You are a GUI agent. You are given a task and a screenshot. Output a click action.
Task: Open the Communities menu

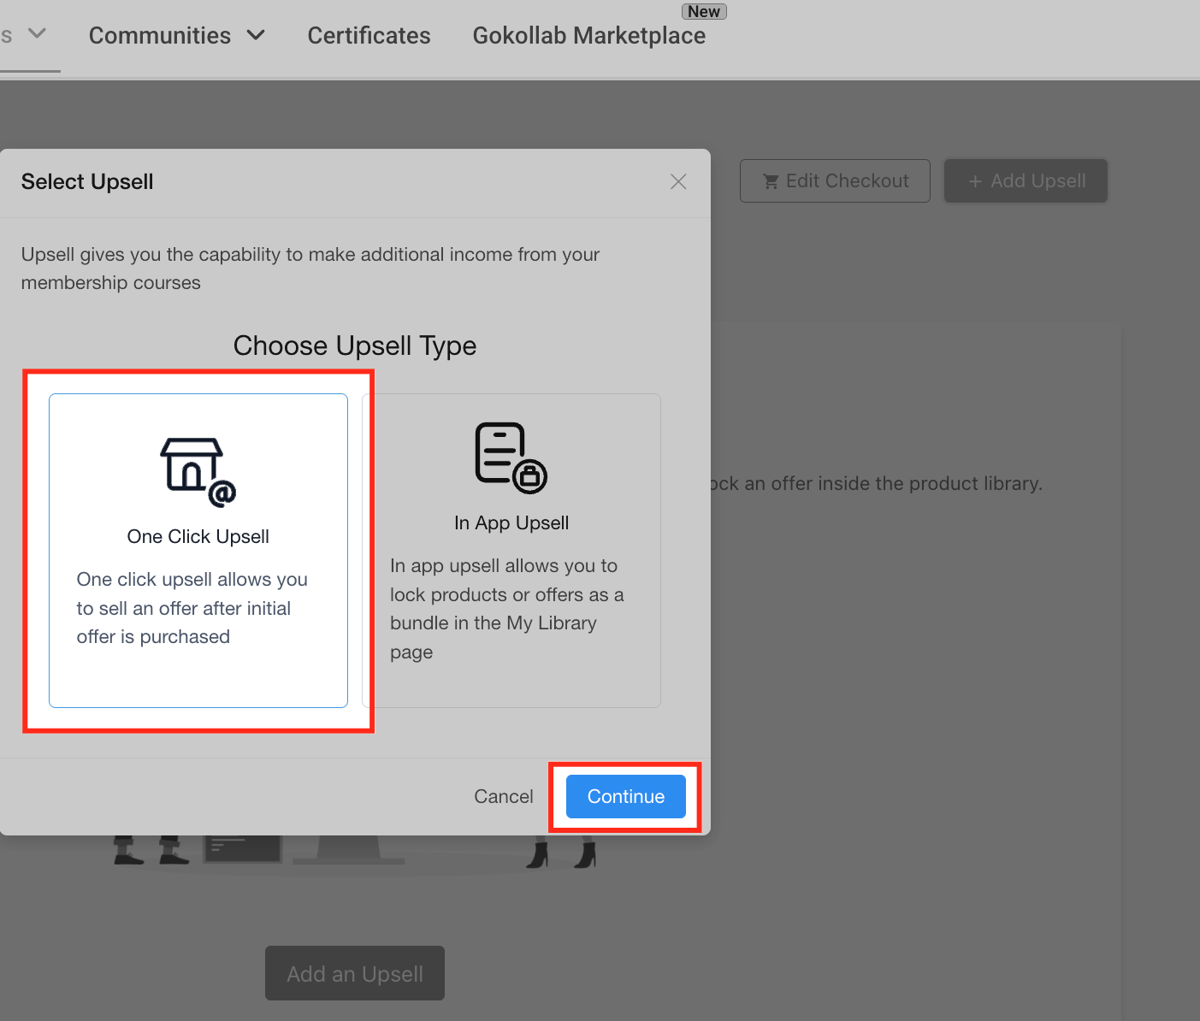(x=160, y=35)
